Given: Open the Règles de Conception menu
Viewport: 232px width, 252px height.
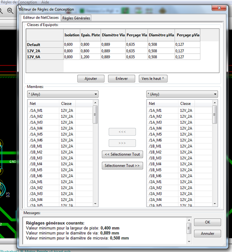Looking at the screenshot, I should (x=19, y=2).
